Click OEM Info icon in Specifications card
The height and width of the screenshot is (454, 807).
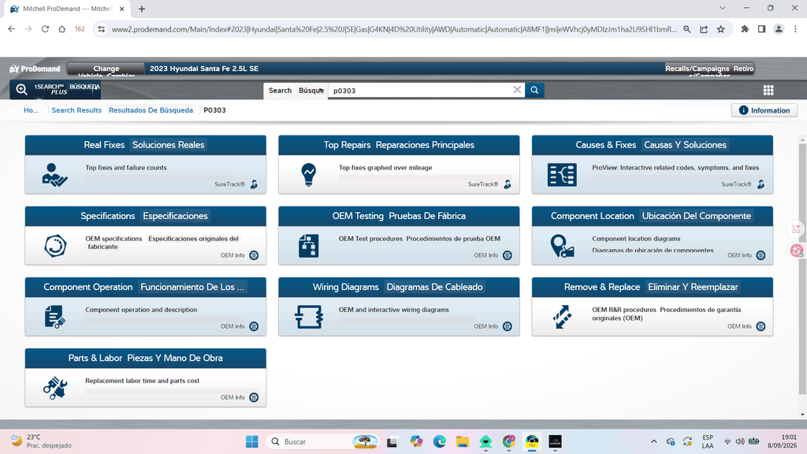pos(254,255)
